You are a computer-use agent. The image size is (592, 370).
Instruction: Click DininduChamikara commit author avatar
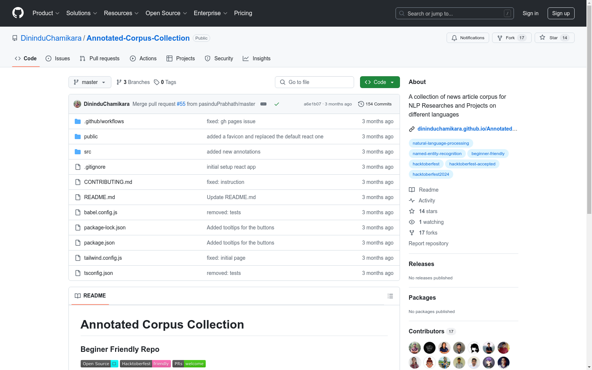click(77, 104)
